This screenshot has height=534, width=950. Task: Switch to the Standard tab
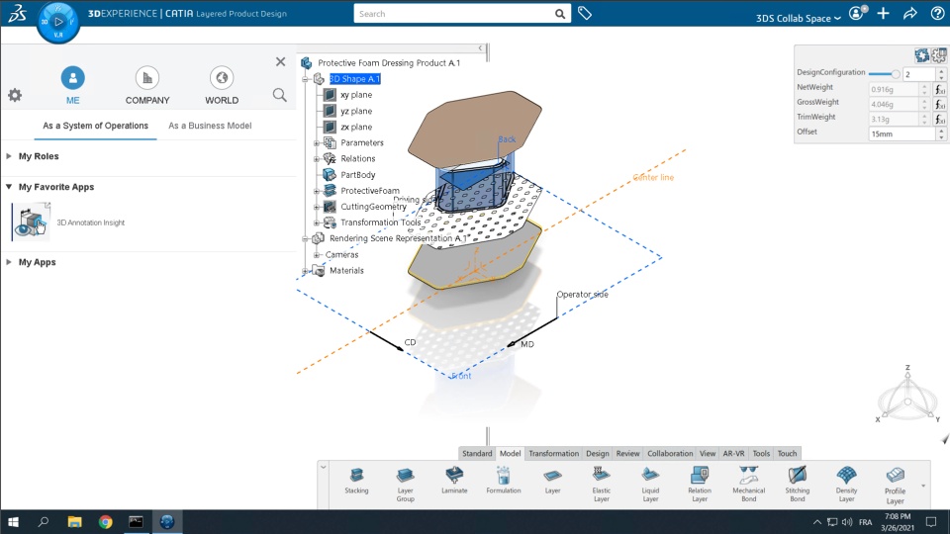pyautogui.click(x=477, y=454)
